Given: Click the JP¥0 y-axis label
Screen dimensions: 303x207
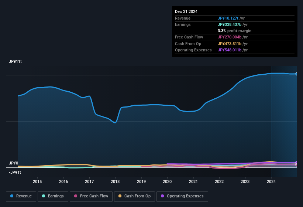Looking at the screenshot, I should point(14,163).
